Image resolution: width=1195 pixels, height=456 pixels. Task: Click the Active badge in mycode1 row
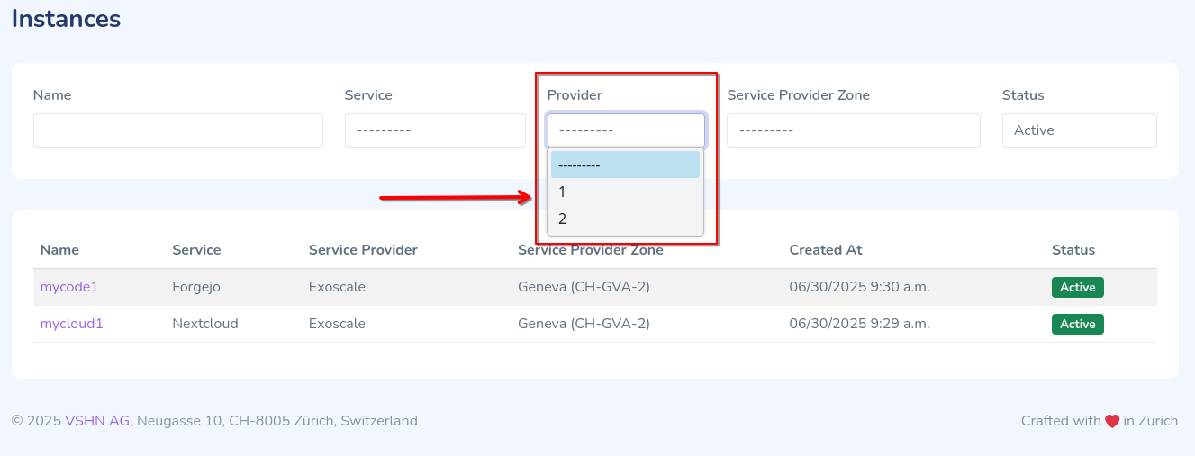pos(1077,288)
